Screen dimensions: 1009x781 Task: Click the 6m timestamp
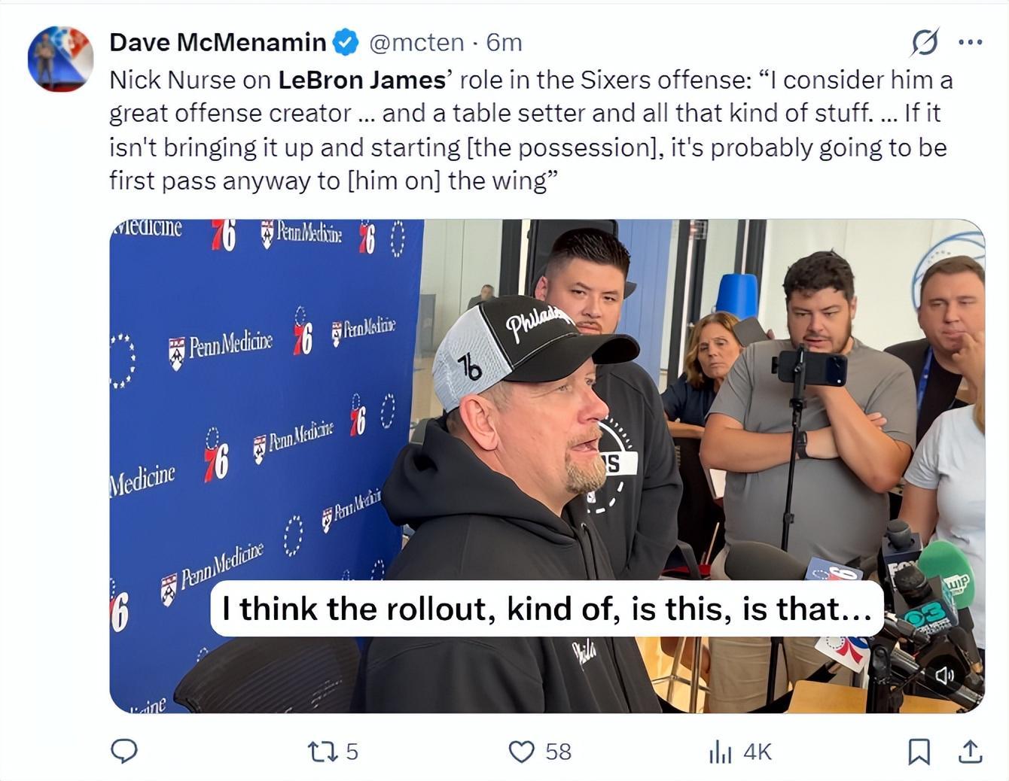click(x=504, y=42)
